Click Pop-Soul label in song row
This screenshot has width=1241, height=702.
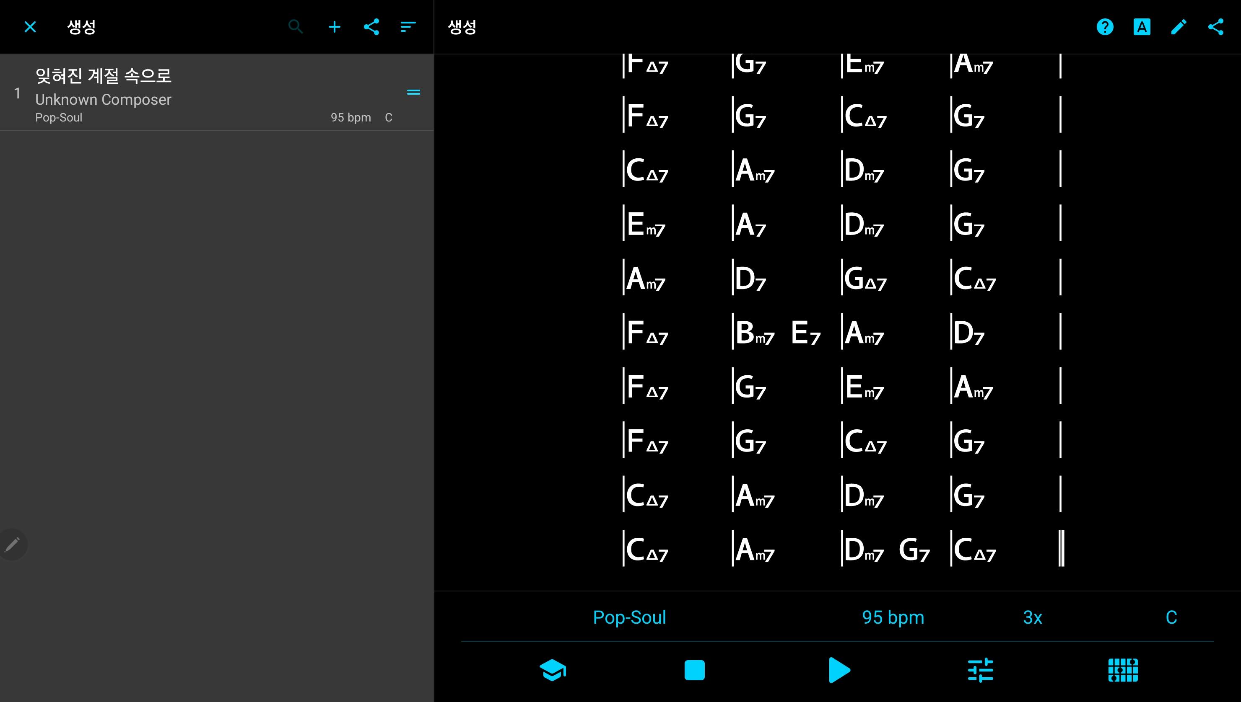59,118
